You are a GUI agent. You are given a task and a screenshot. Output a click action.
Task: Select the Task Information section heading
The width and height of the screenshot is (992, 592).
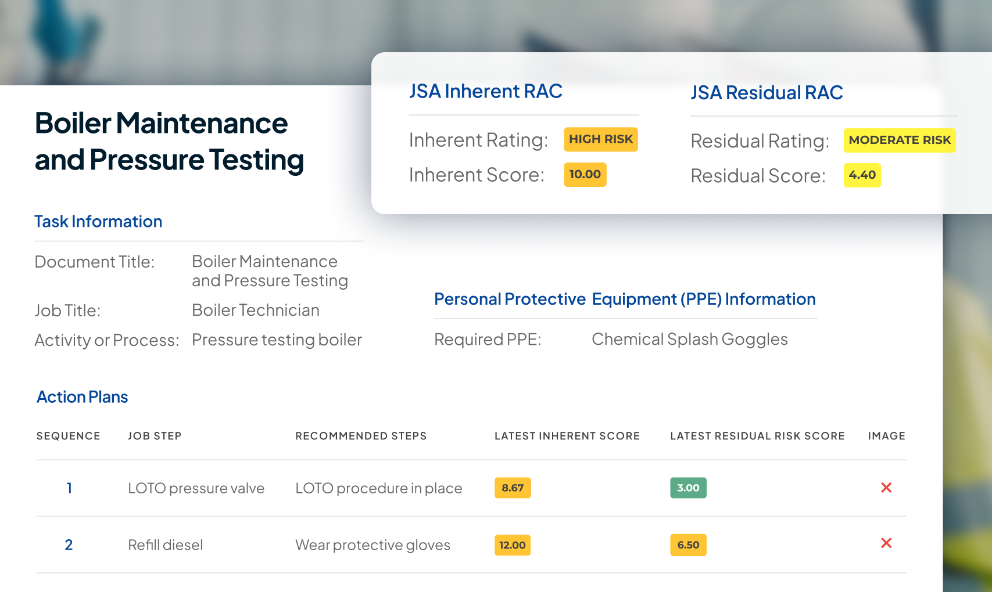pyautogui.click(x=98, y=222)
